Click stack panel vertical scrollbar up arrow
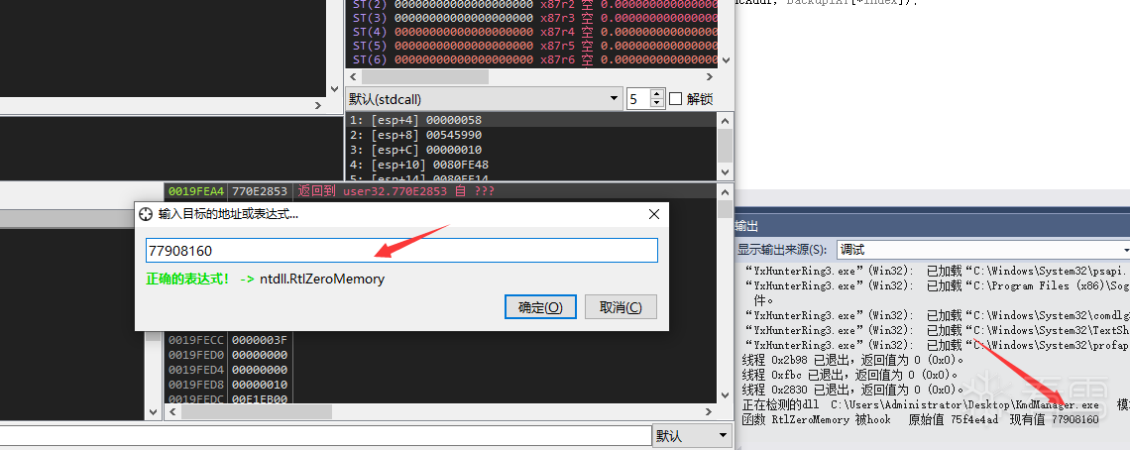Viewport: 1130px width, 450px height. 726,191
